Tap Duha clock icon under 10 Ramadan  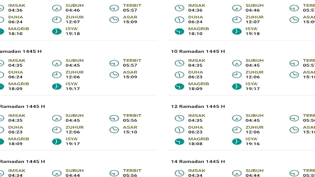(x=180, y=75)
